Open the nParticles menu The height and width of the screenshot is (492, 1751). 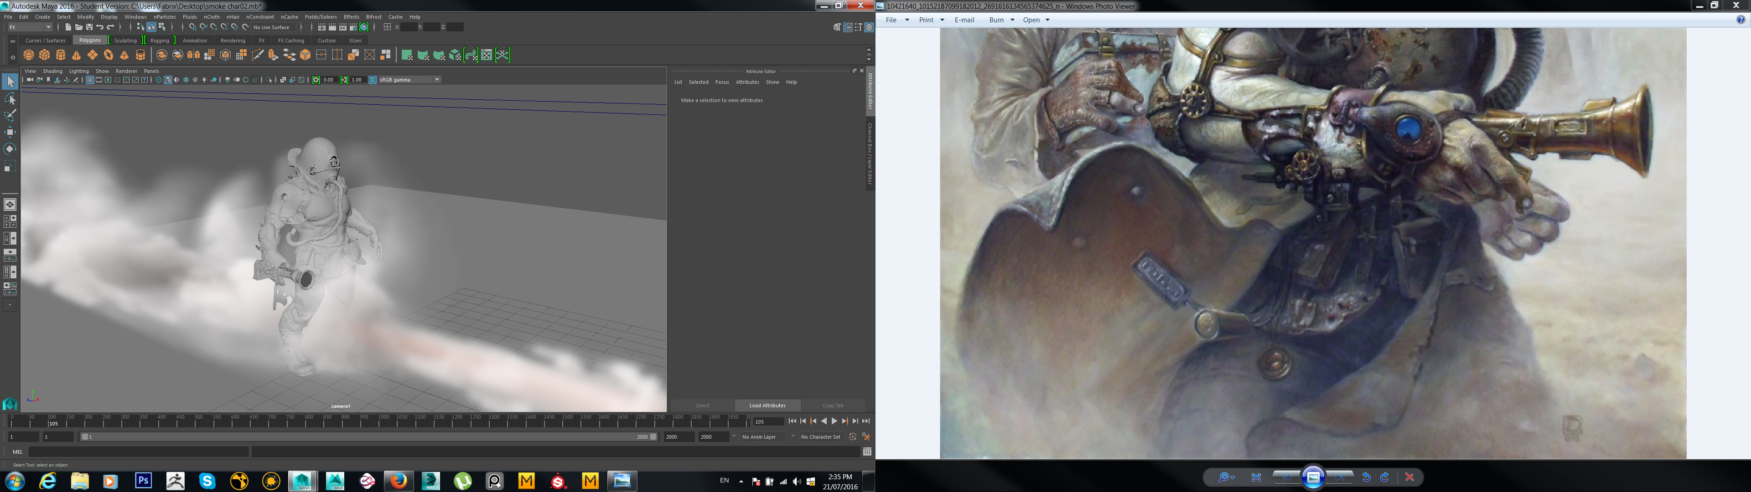(165, 16)
